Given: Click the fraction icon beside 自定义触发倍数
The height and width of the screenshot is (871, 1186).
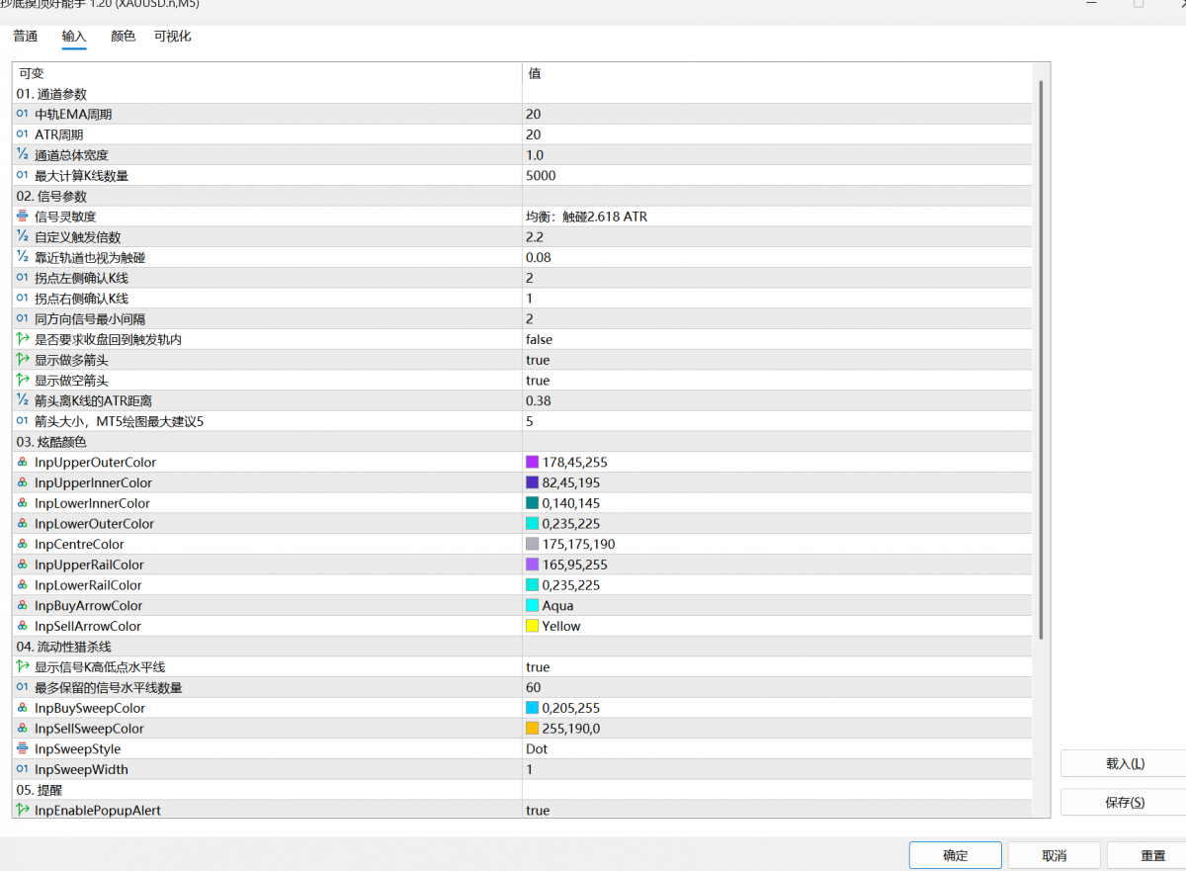Looking at the screenshot, I should [x=23, y=236].
